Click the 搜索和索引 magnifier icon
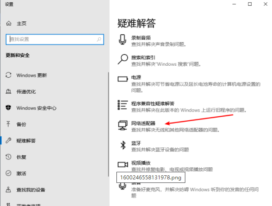The image size is (272, 206). pyautogui.click(x=123, y=60)
